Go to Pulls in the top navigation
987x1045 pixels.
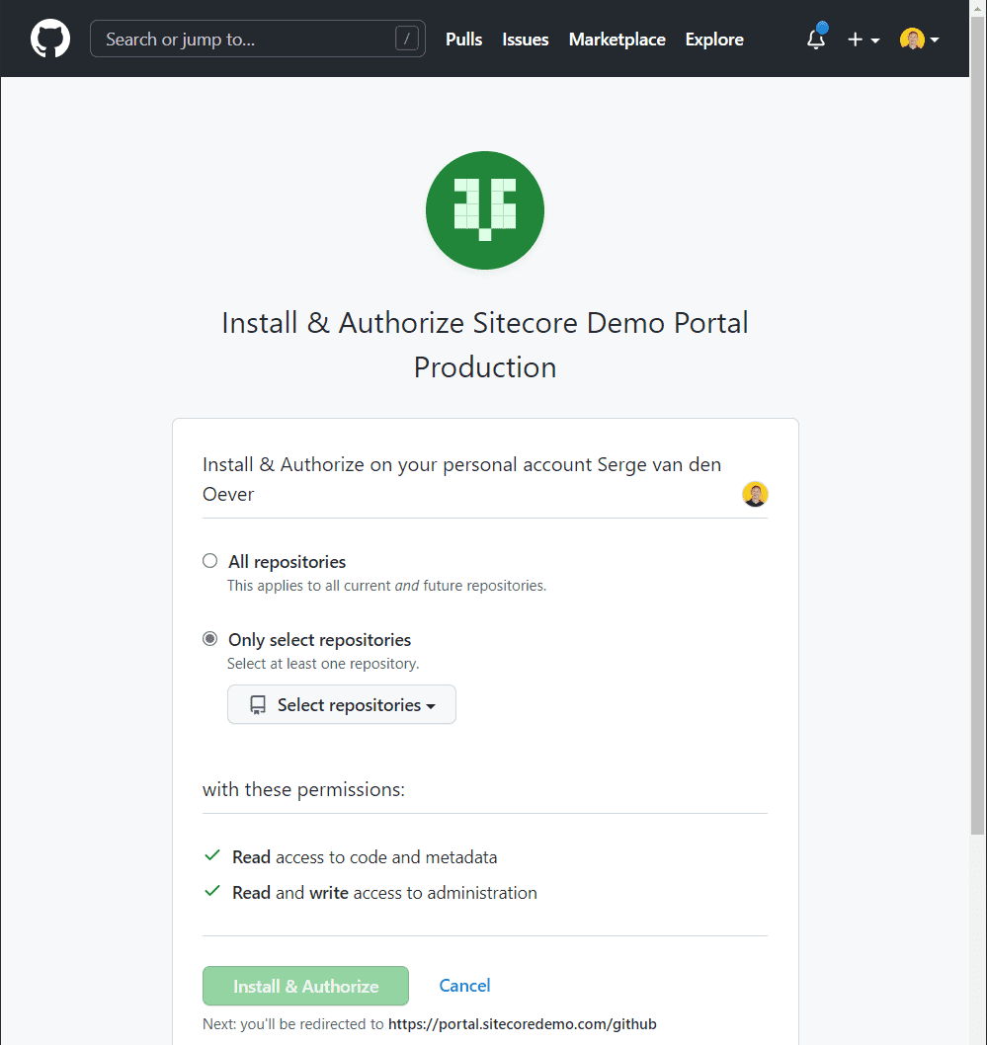(463, 40)
